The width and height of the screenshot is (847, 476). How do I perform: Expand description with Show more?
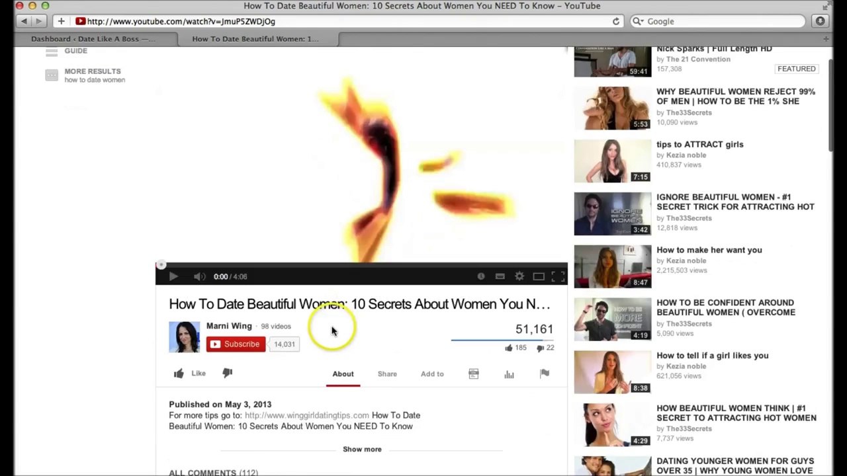coord(362,450)
